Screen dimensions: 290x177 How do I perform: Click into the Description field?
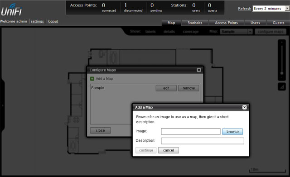click(x=203, y=141)
